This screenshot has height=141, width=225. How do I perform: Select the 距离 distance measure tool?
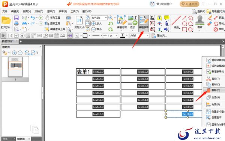click(x=219, y=18)
